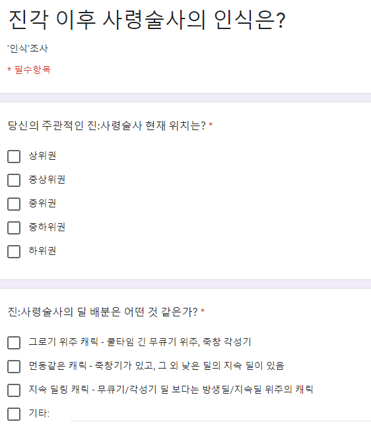Screen dimensions: 371x432
Task: Click the 하위권 option label text
Action: (x=42, y=251)
